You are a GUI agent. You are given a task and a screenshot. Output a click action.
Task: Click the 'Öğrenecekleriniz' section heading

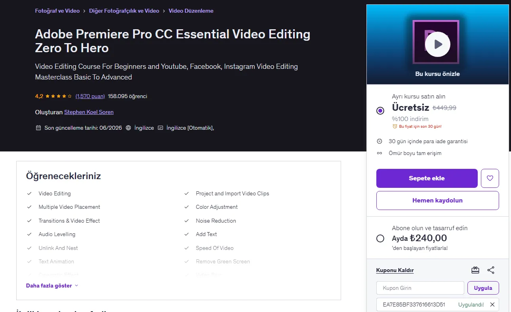tap(63, 176)
